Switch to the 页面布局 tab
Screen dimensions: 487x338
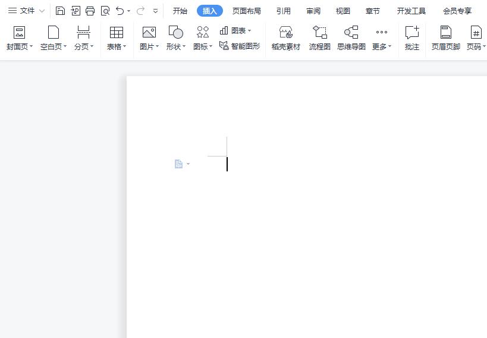pos(247,11)
